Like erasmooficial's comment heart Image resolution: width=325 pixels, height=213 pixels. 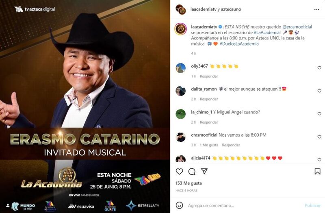pyautogui.click(x=319, y=137)
